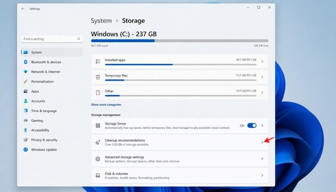Click the search magnifier icon
This screenshot has width=336, height=192.
[x=79, y=39]
